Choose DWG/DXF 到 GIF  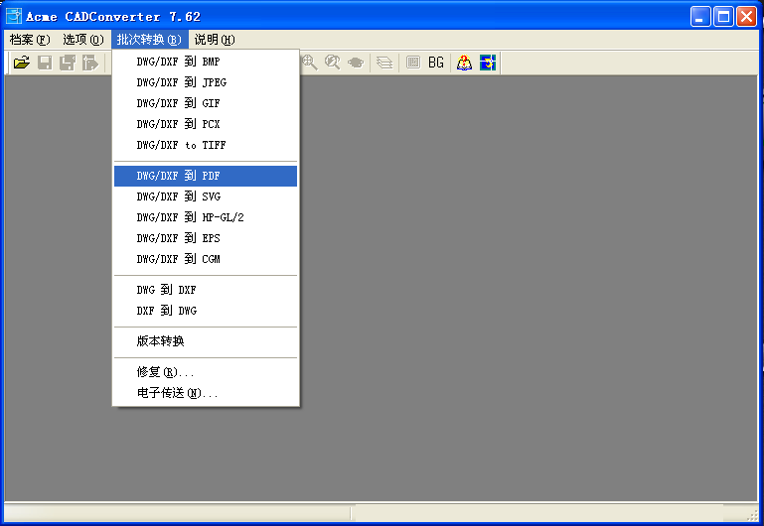(206, 103)
